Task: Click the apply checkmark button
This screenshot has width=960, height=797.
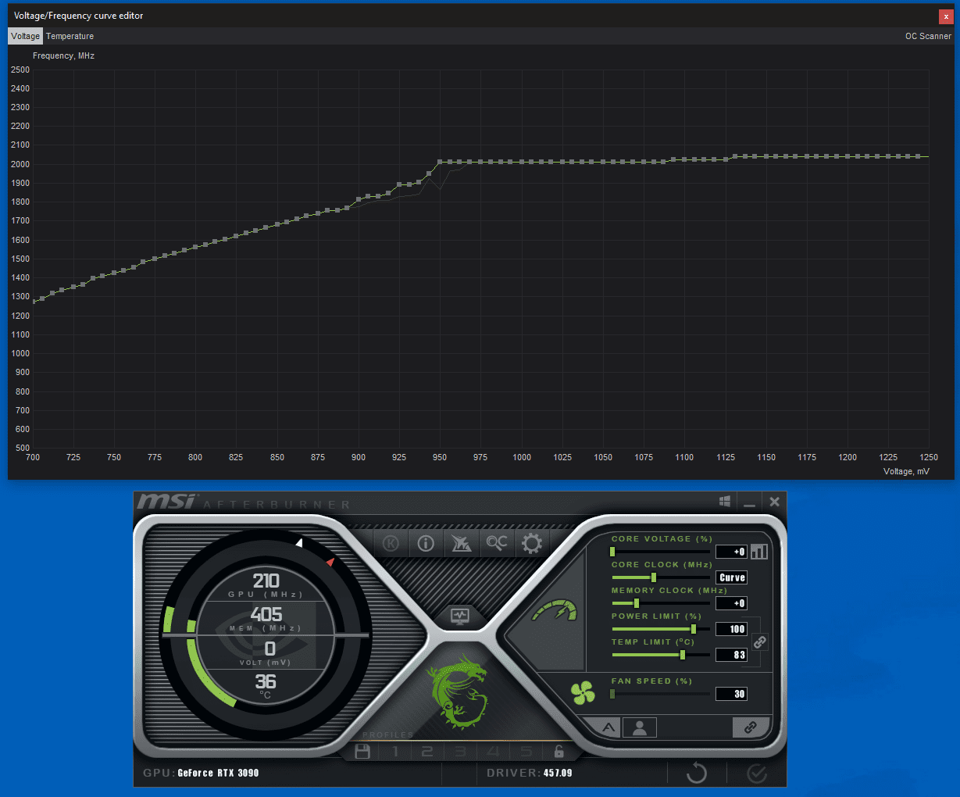Action: tap(757, 773)
